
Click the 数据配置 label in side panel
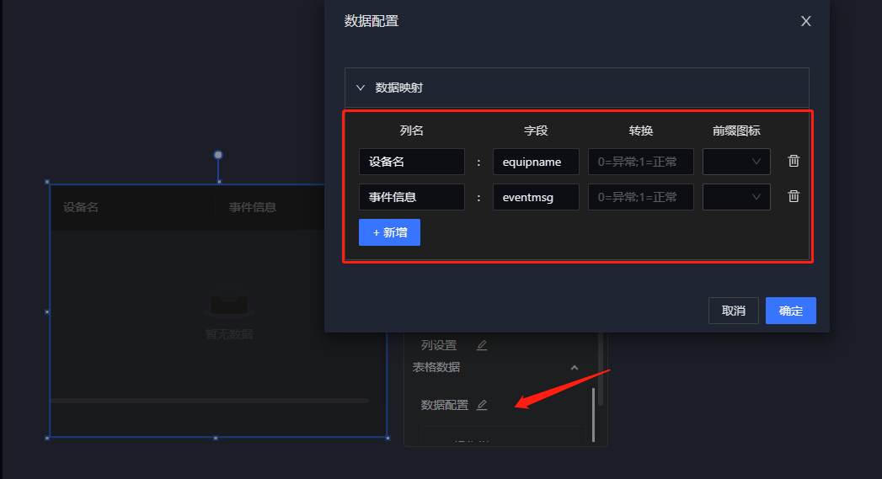(x=445, y=405)
